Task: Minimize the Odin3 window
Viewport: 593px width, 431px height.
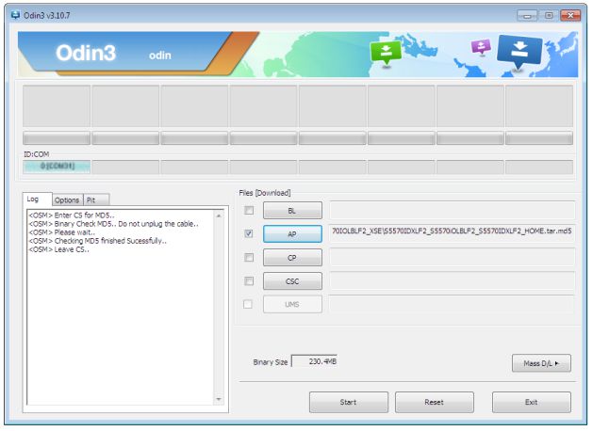Action: 527,15
